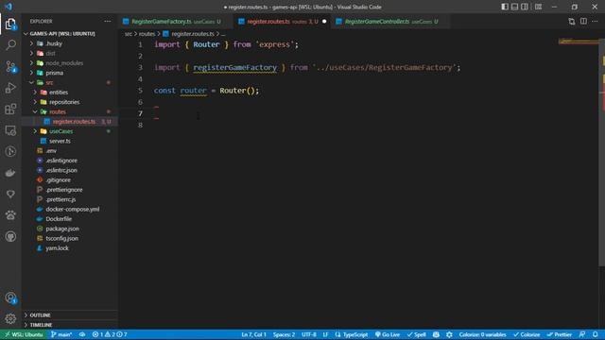Collapse the GAMES-API workspace root

click(x=70, y=34)
